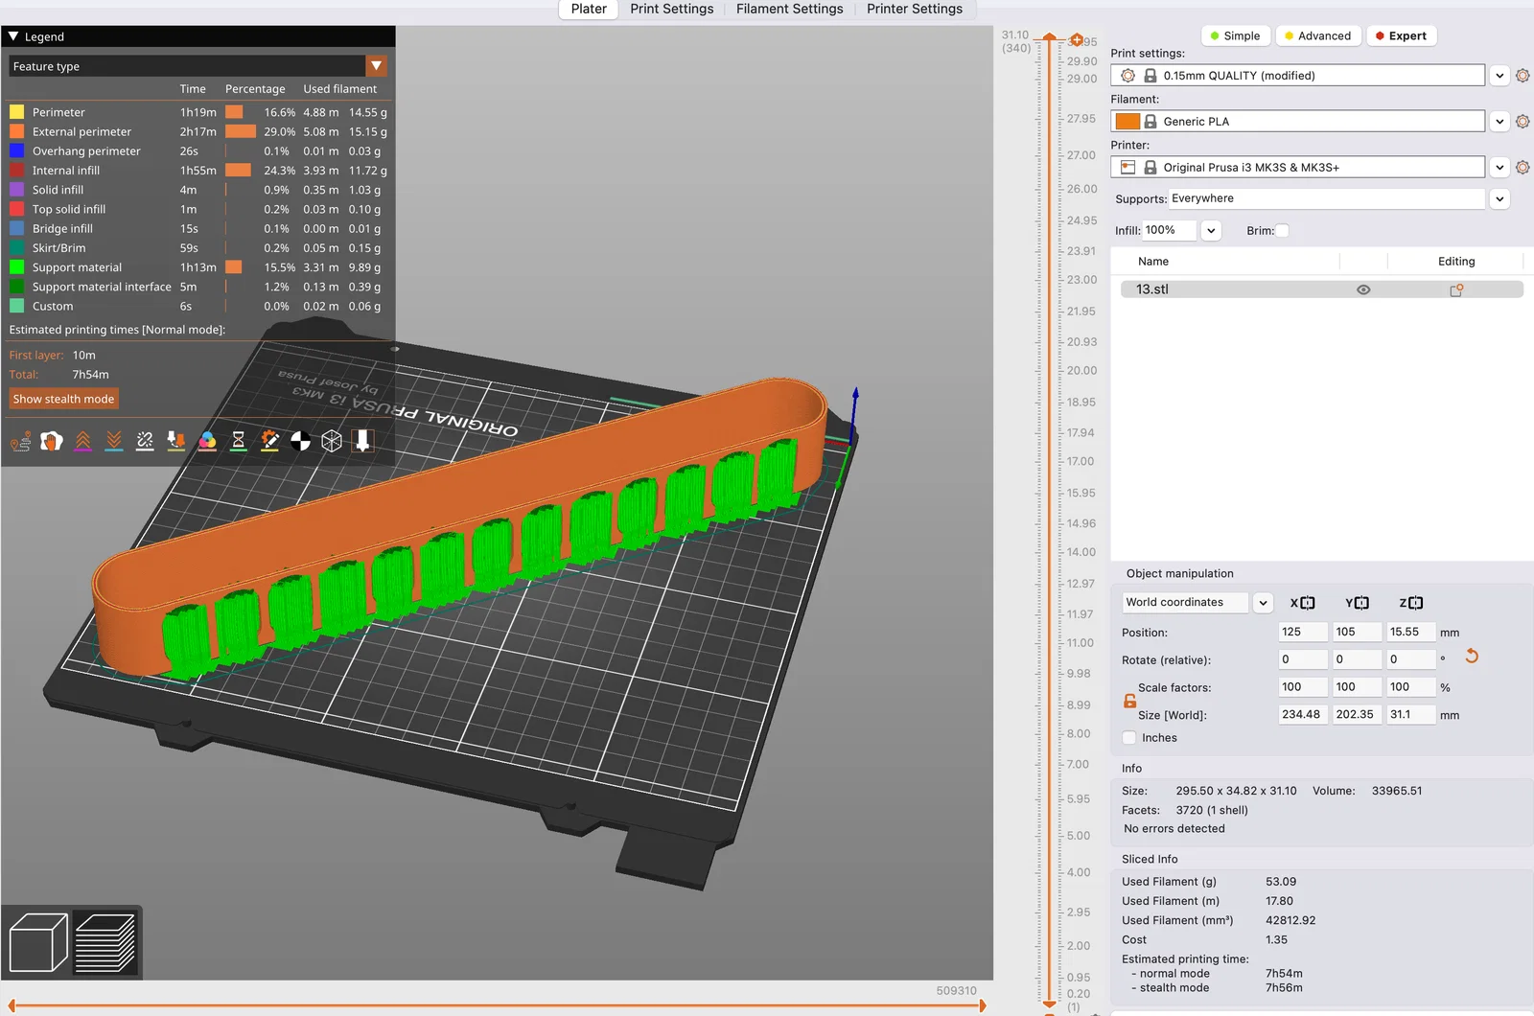
Task: Click the Show stealth mode button
Action: click(63, 399)
